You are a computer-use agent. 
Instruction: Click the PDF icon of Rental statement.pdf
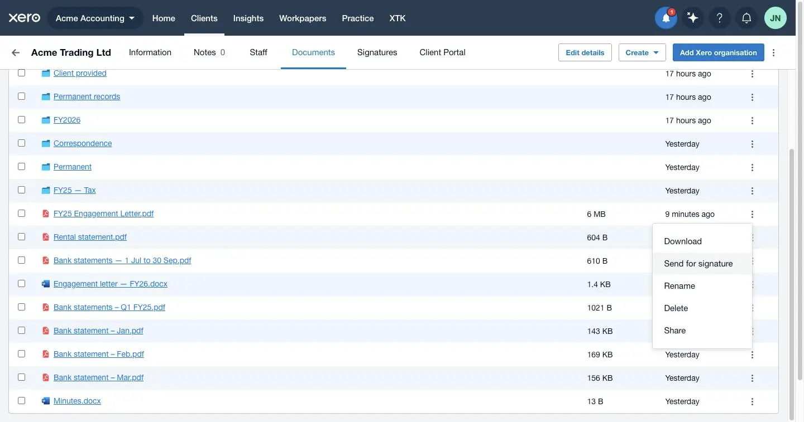point(46,237)
